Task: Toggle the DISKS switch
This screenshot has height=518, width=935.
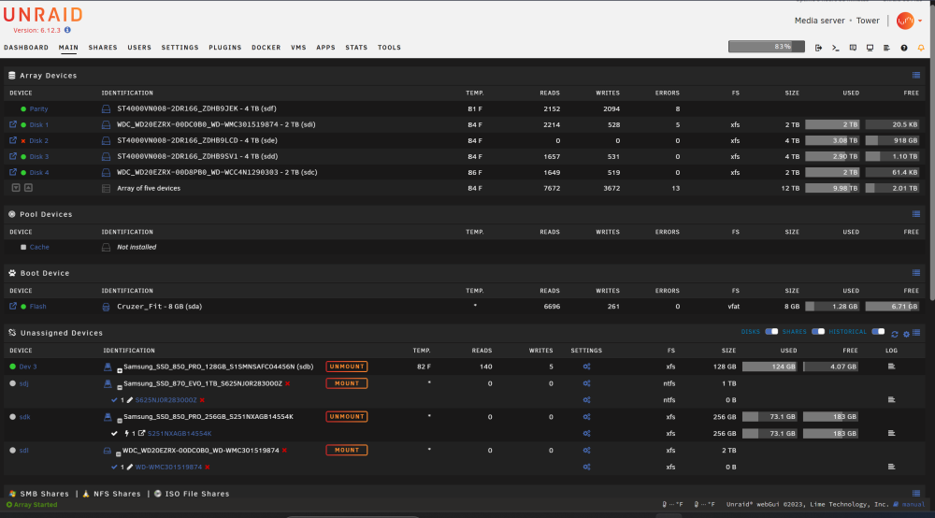Action: (771, 331)
